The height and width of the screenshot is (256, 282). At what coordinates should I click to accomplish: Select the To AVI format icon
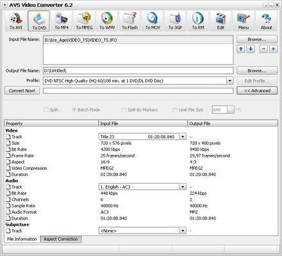[16, 21]
